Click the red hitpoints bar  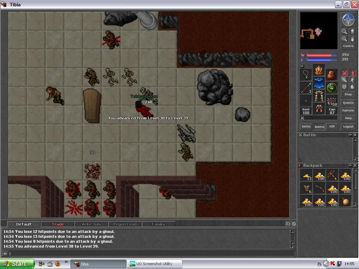tap(322, 55)
